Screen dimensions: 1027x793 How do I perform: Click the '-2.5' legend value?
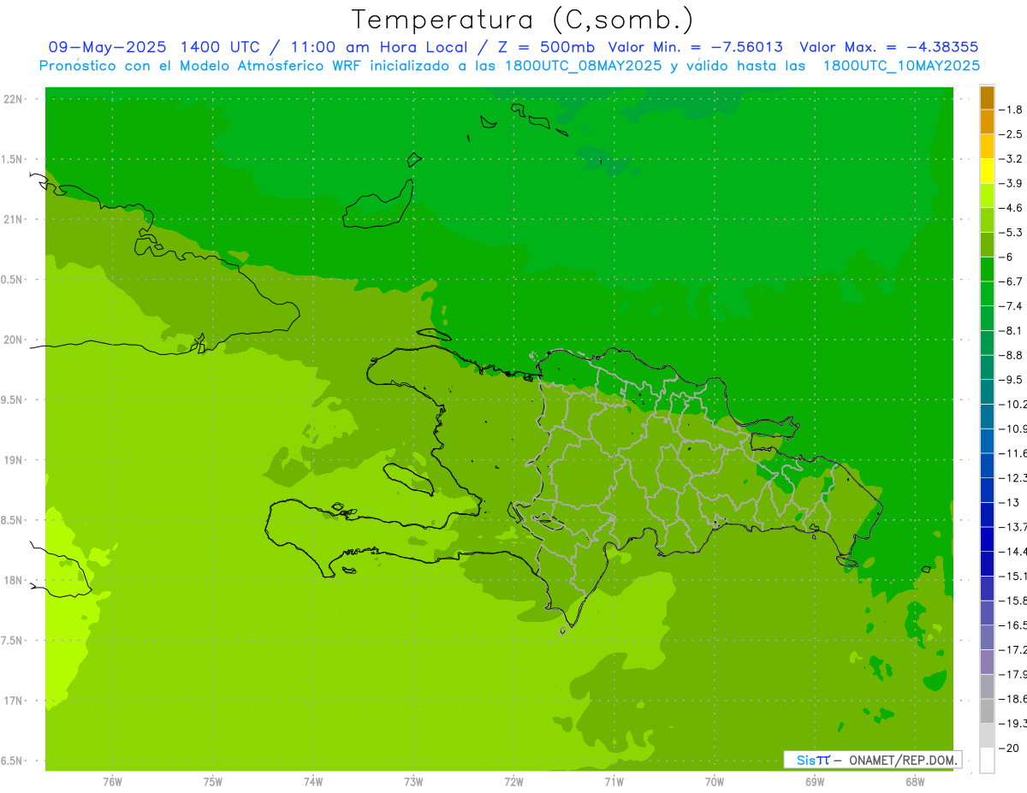click(x=1011, y=134)
